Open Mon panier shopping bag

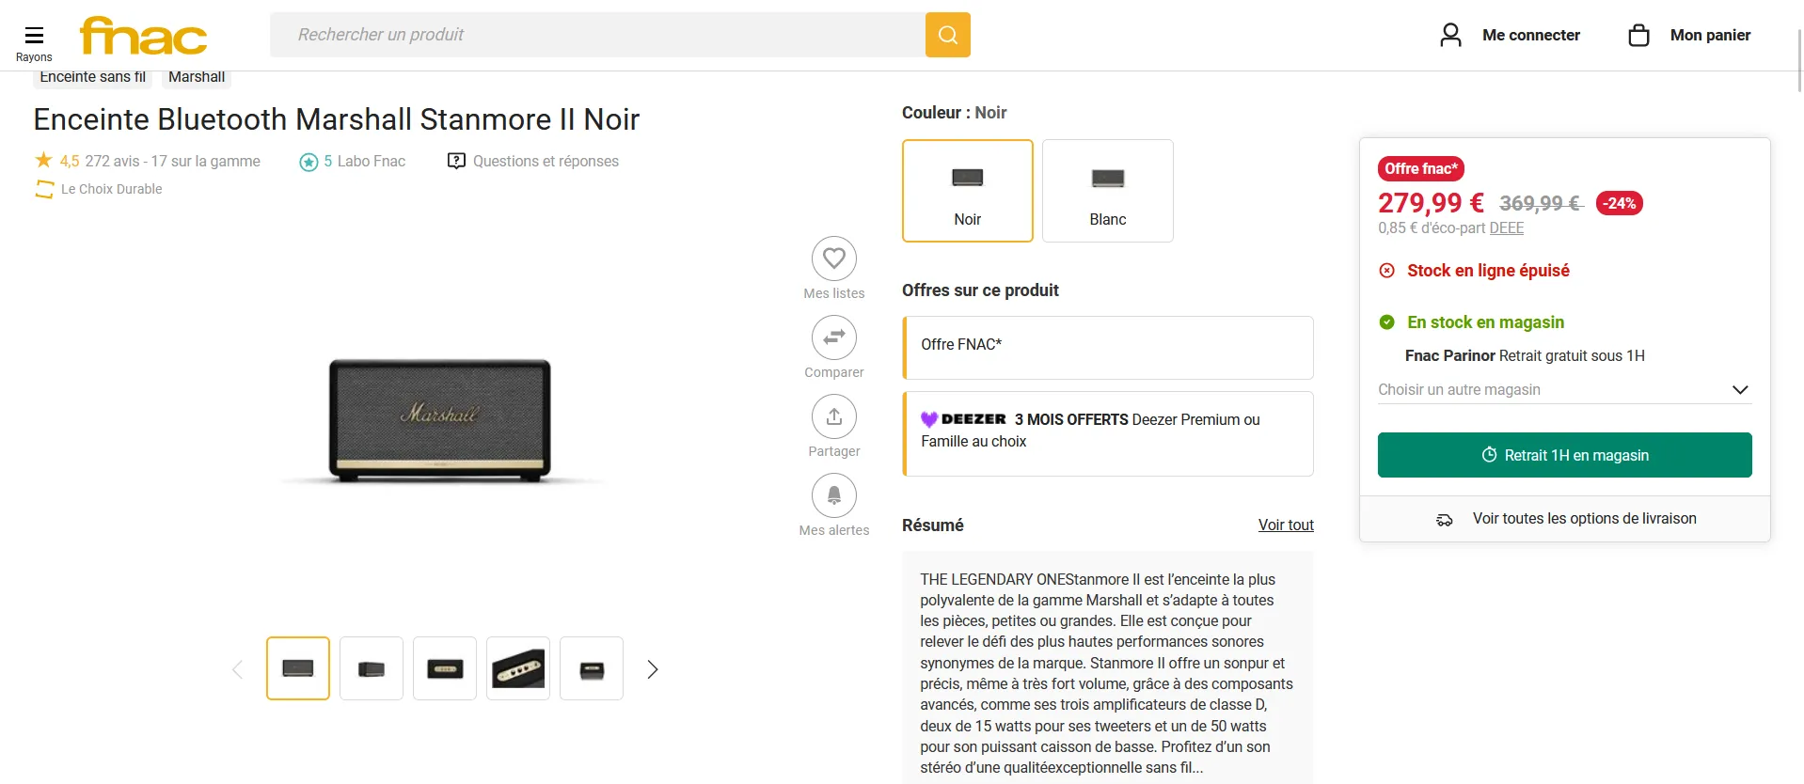point(1638,35)
